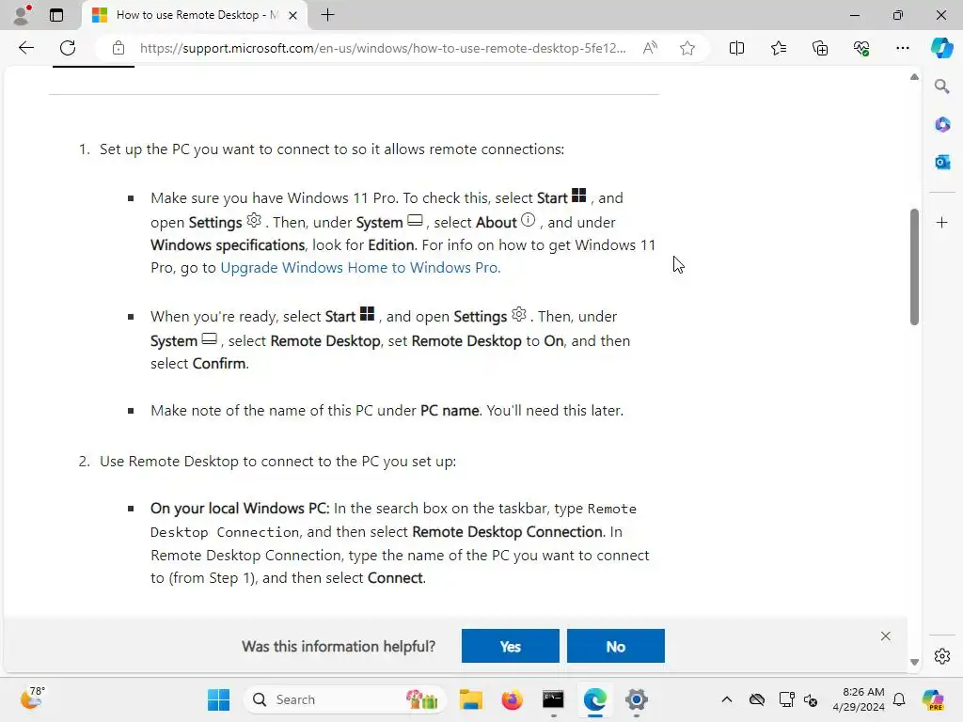963x722 pixels.
Task: Click the 'PC name' bold text
Action: pos(450,411)
